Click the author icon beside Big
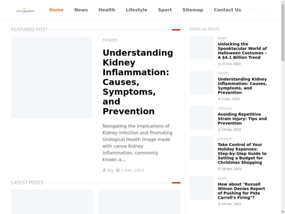 104,170
